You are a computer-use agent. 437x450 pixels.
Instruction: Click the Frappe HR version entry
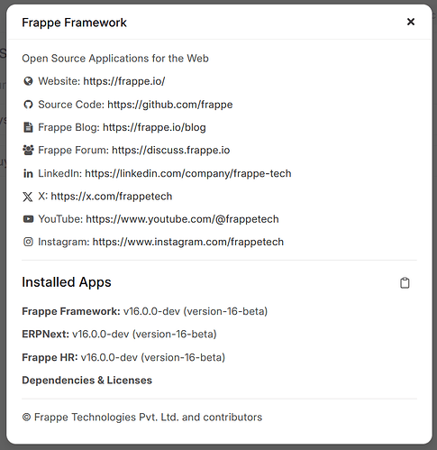pos(123,357)
